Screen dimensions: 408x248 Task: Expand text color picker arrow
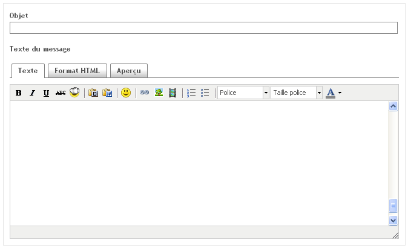tap(340, 93)
